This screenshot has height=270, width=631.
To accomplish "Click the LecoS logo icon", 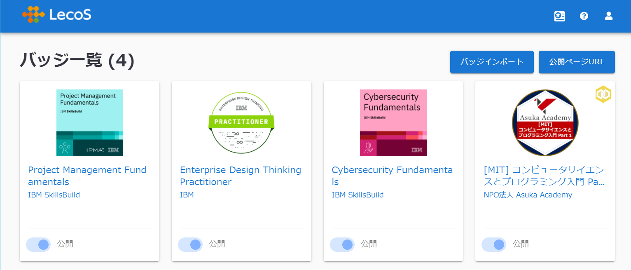I will click(33, 14).
